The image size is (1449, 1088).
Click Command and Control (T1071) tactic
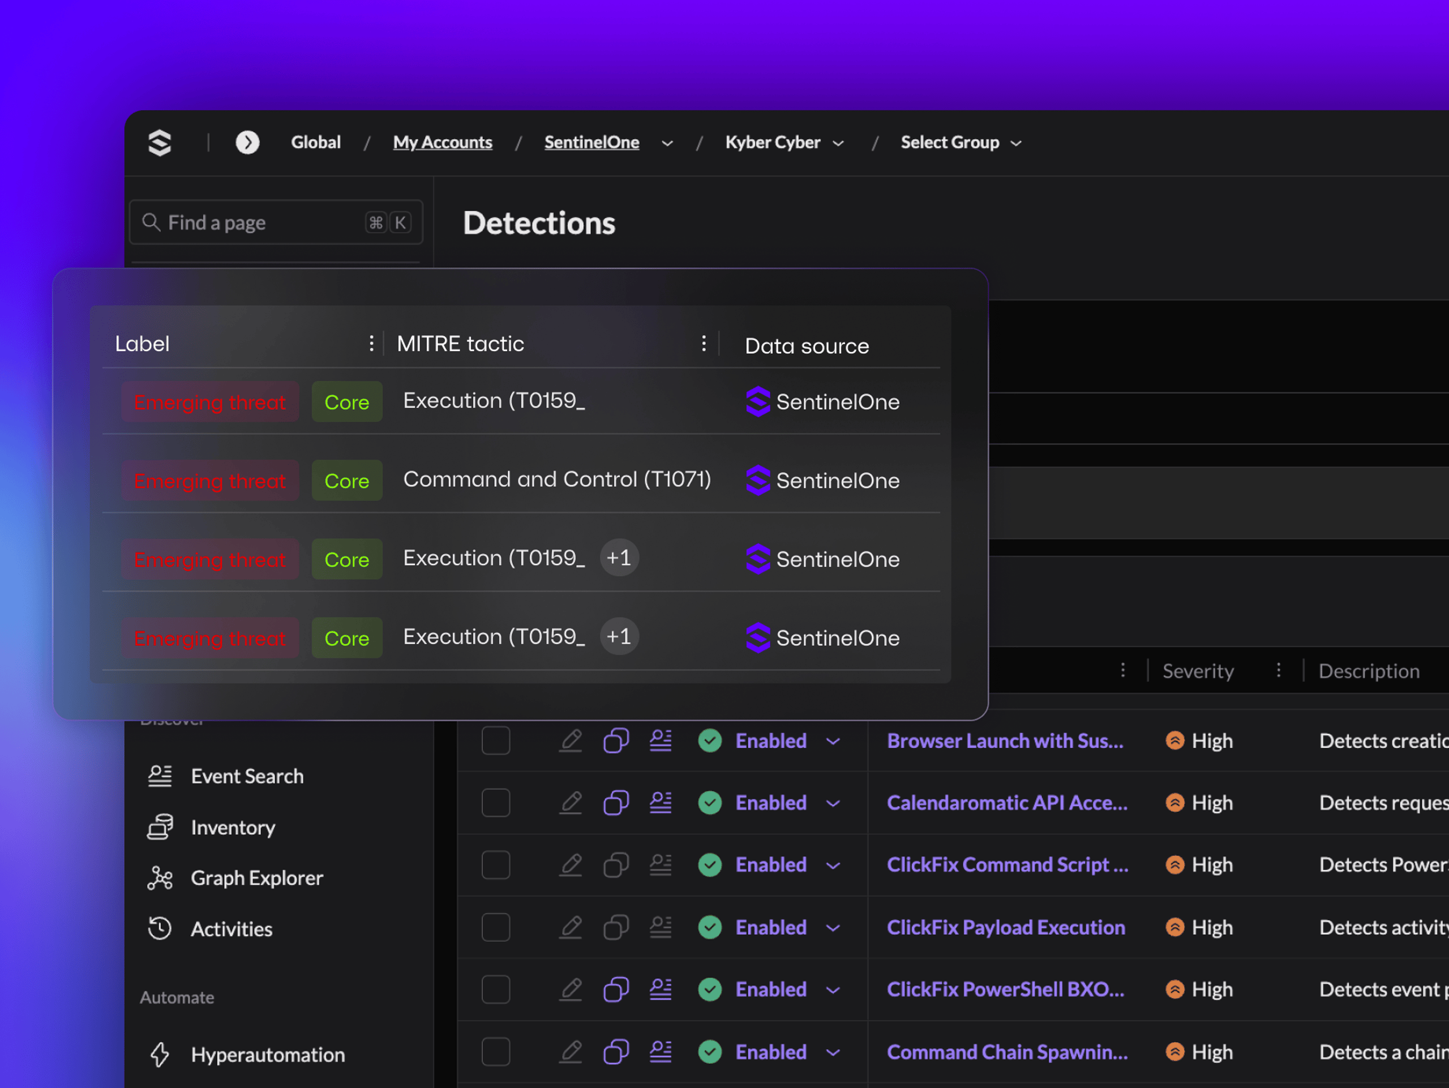(557, 479)
